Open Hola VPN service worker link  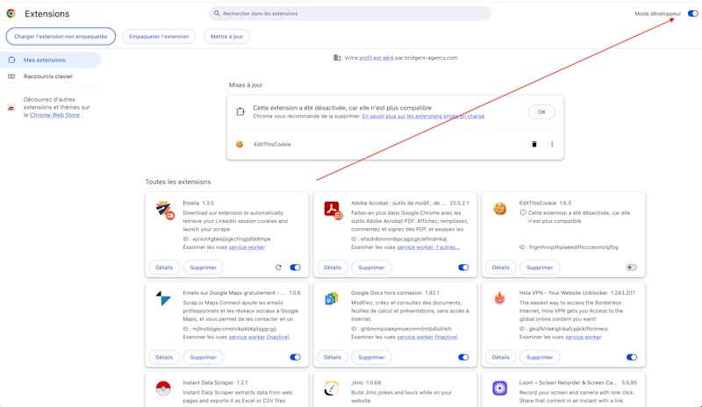(584, 337)
